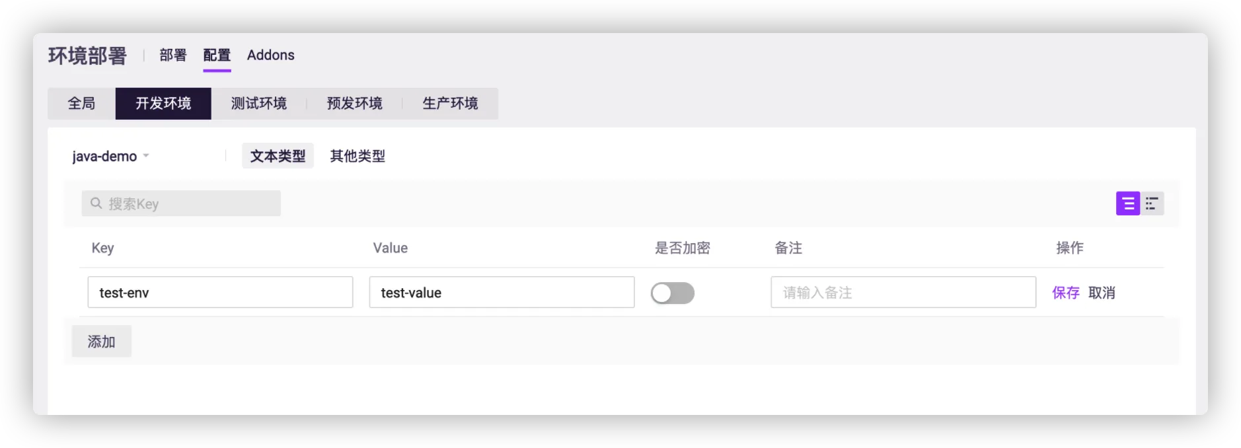Focus the 搜索Key search field
This screenshot has height=448, width=1241.
point(181,204)
